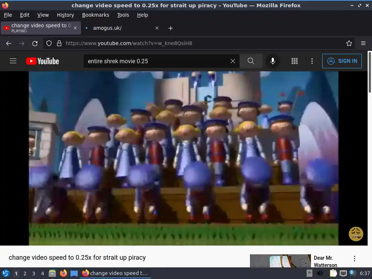Bookmark this page with the star
Viewport: 372px width, 279px height.
tap(349, 43)
